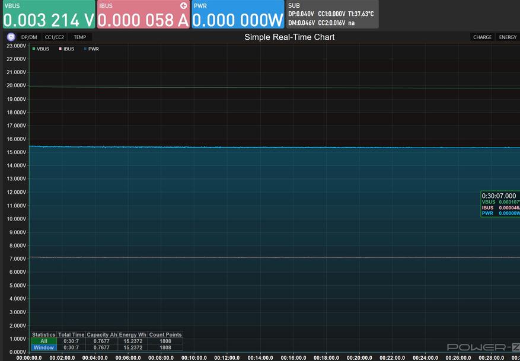Click the 20.000V axis label
Screen dimensions: 520x361
click(x=16, y=85)
